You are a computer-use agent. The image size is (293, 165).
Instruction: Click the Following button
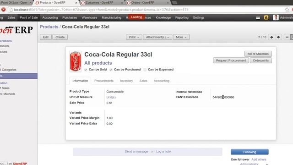tap(250, 152)
